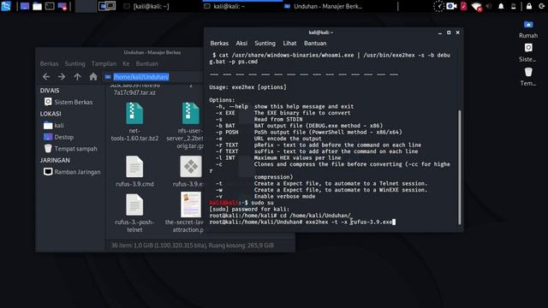This screenshot has height=308, width=548.
Task: Open the Sistem Berkas desktop icon
Action: click(528, 53)
